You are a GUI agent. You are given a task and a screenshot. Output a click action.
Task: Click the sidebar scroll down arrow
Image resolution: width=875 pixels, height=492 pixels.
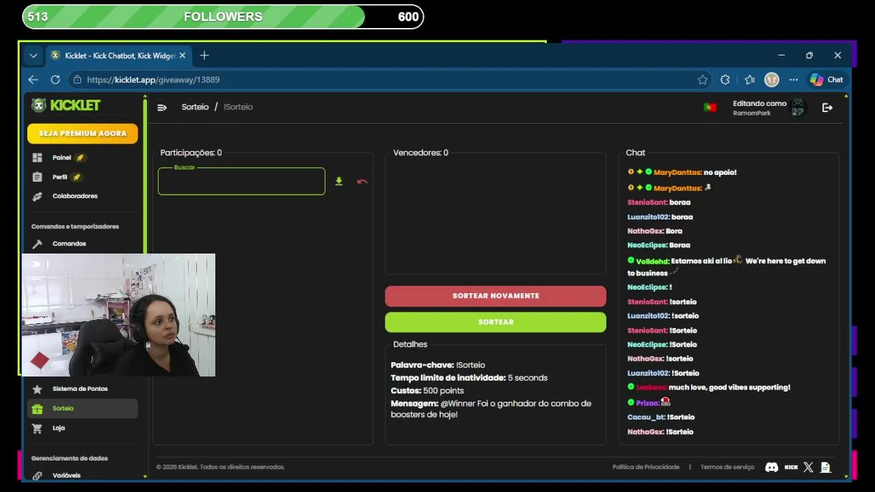(145, 476)
